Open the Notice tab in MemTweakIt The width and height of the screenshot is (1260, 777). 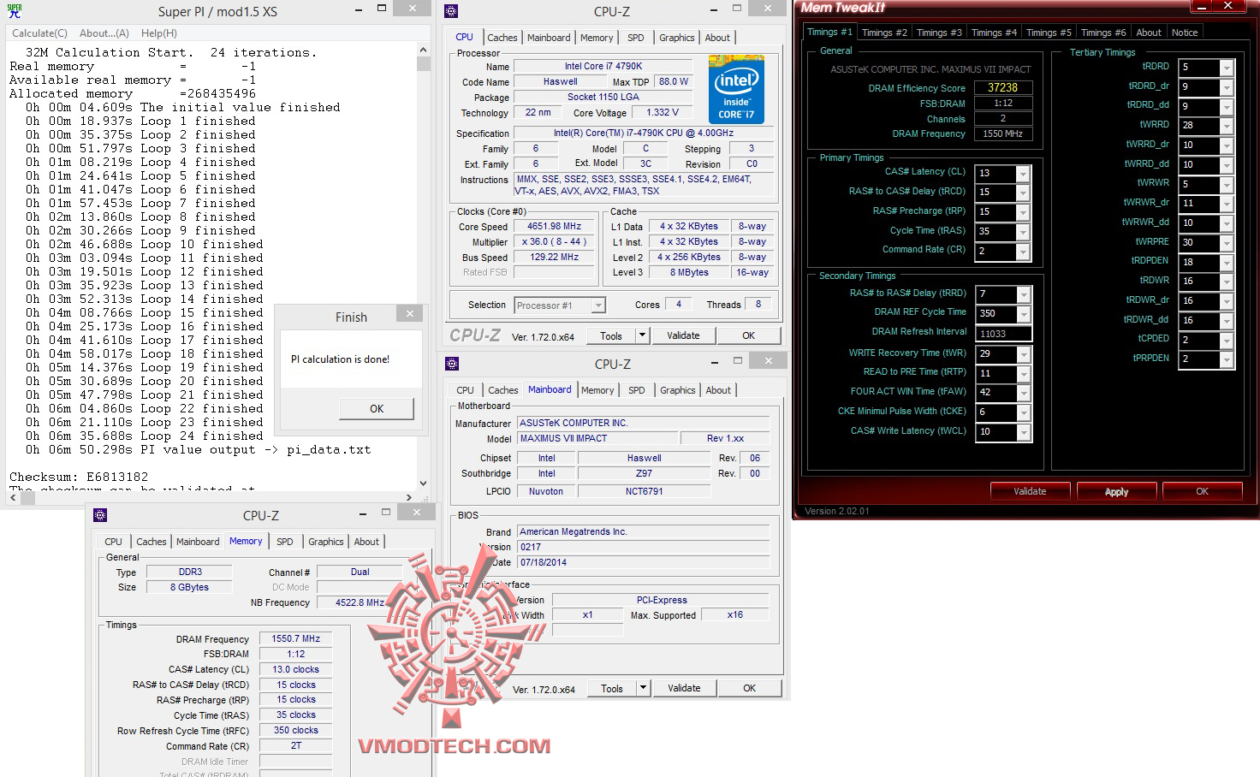(1185, 33)
